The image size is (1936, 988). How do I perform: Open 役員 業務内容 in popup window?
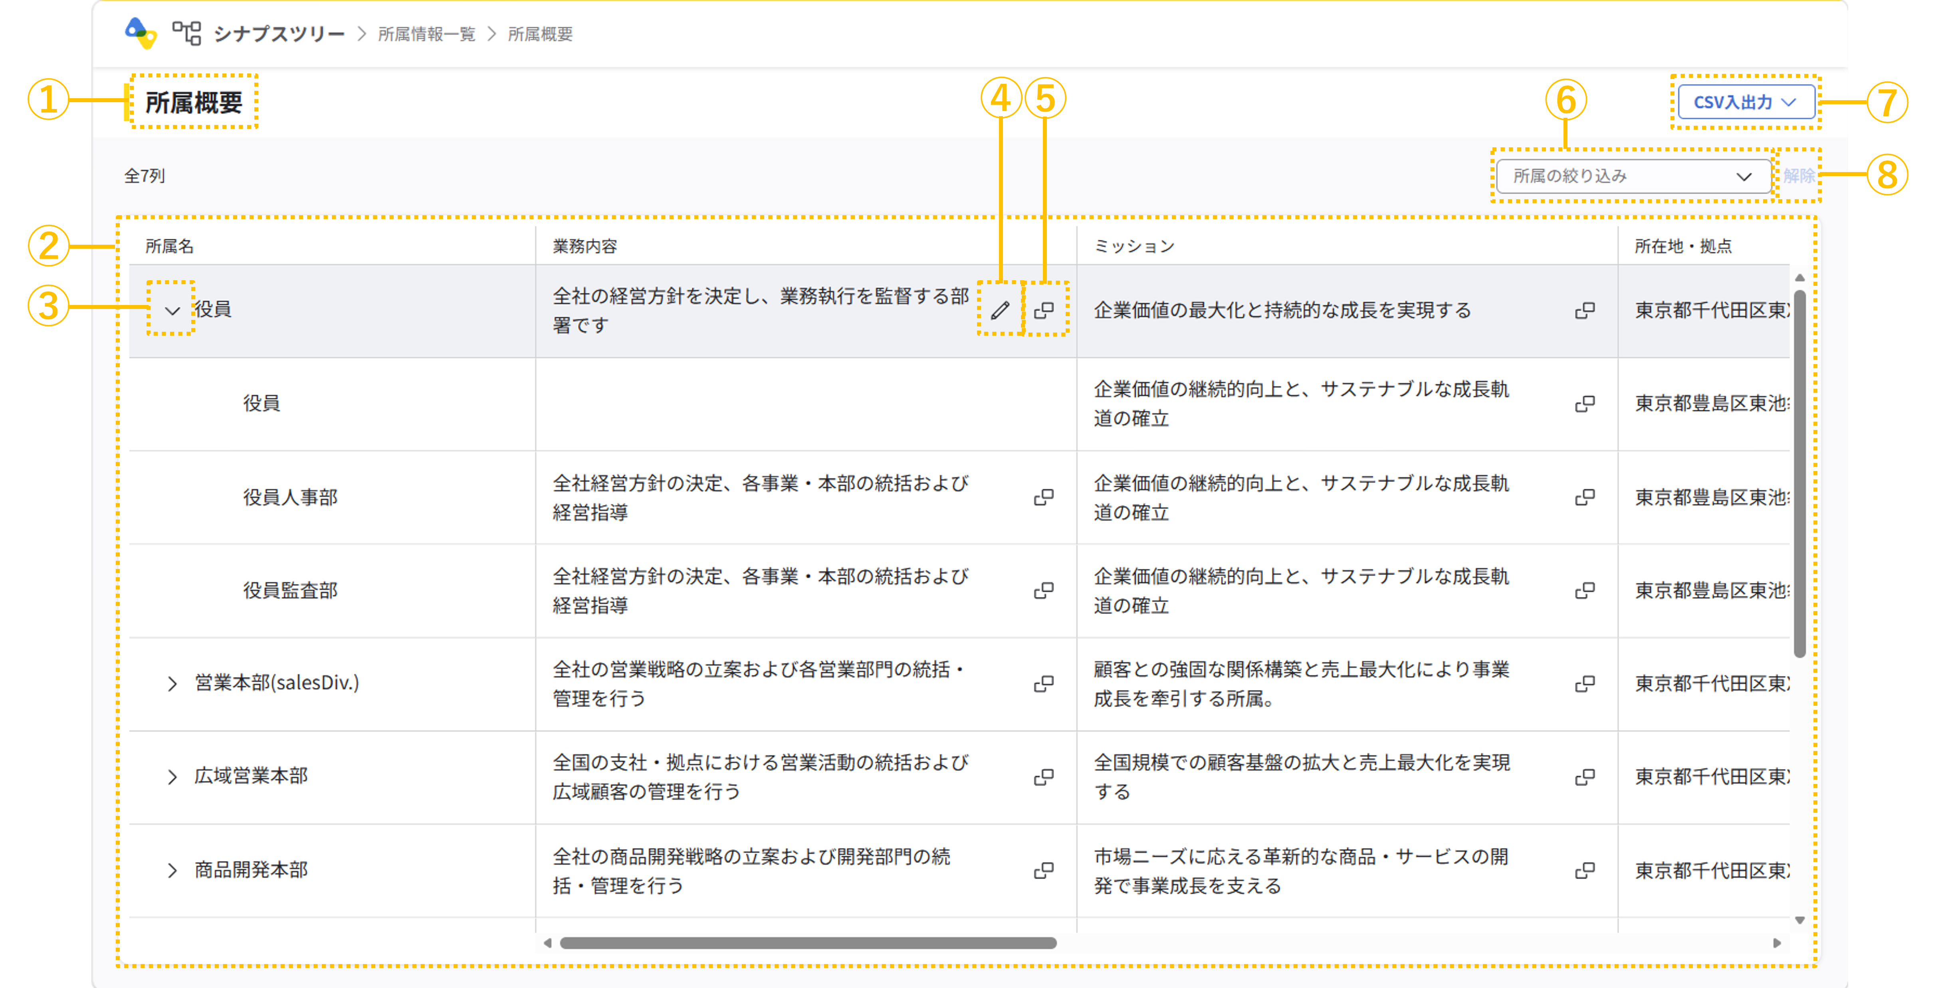[1044, 309]
